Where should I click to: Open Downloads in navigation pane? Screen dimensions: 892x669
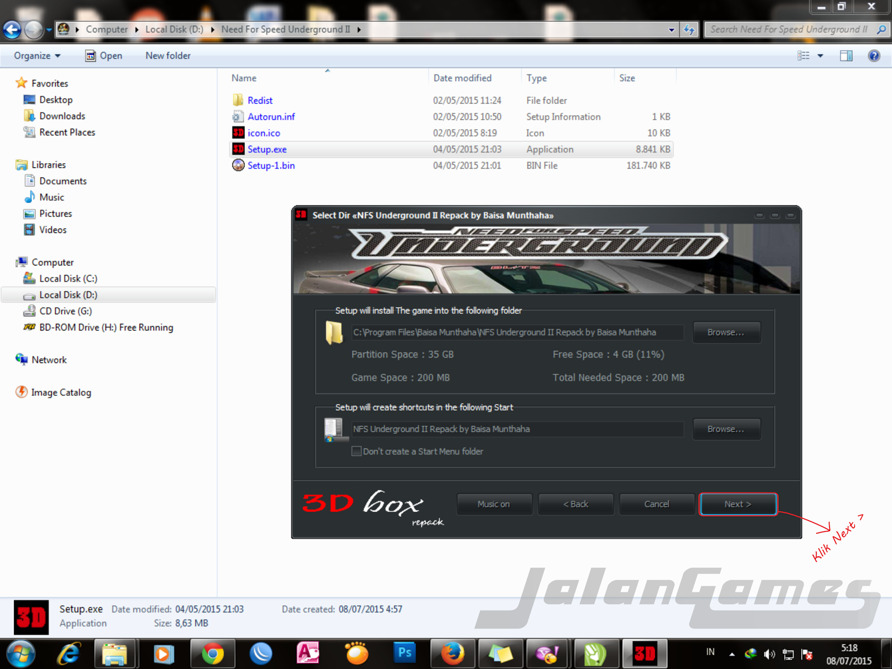pos(62,116)
